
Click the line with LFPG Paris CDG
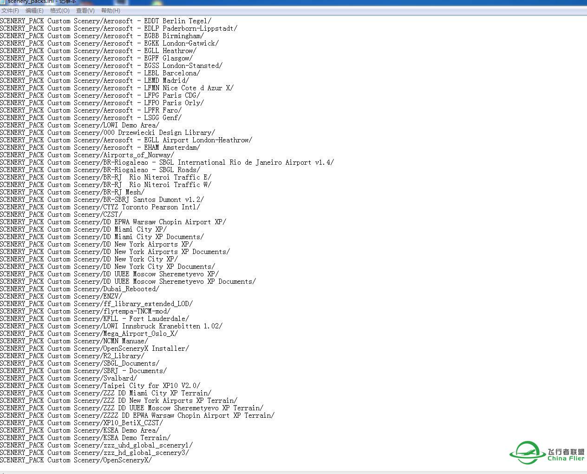[100, 95]
